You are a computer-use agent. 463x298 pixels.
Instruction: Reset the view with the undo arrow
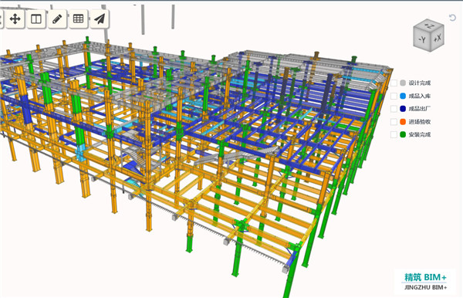(x=452, y=18)
